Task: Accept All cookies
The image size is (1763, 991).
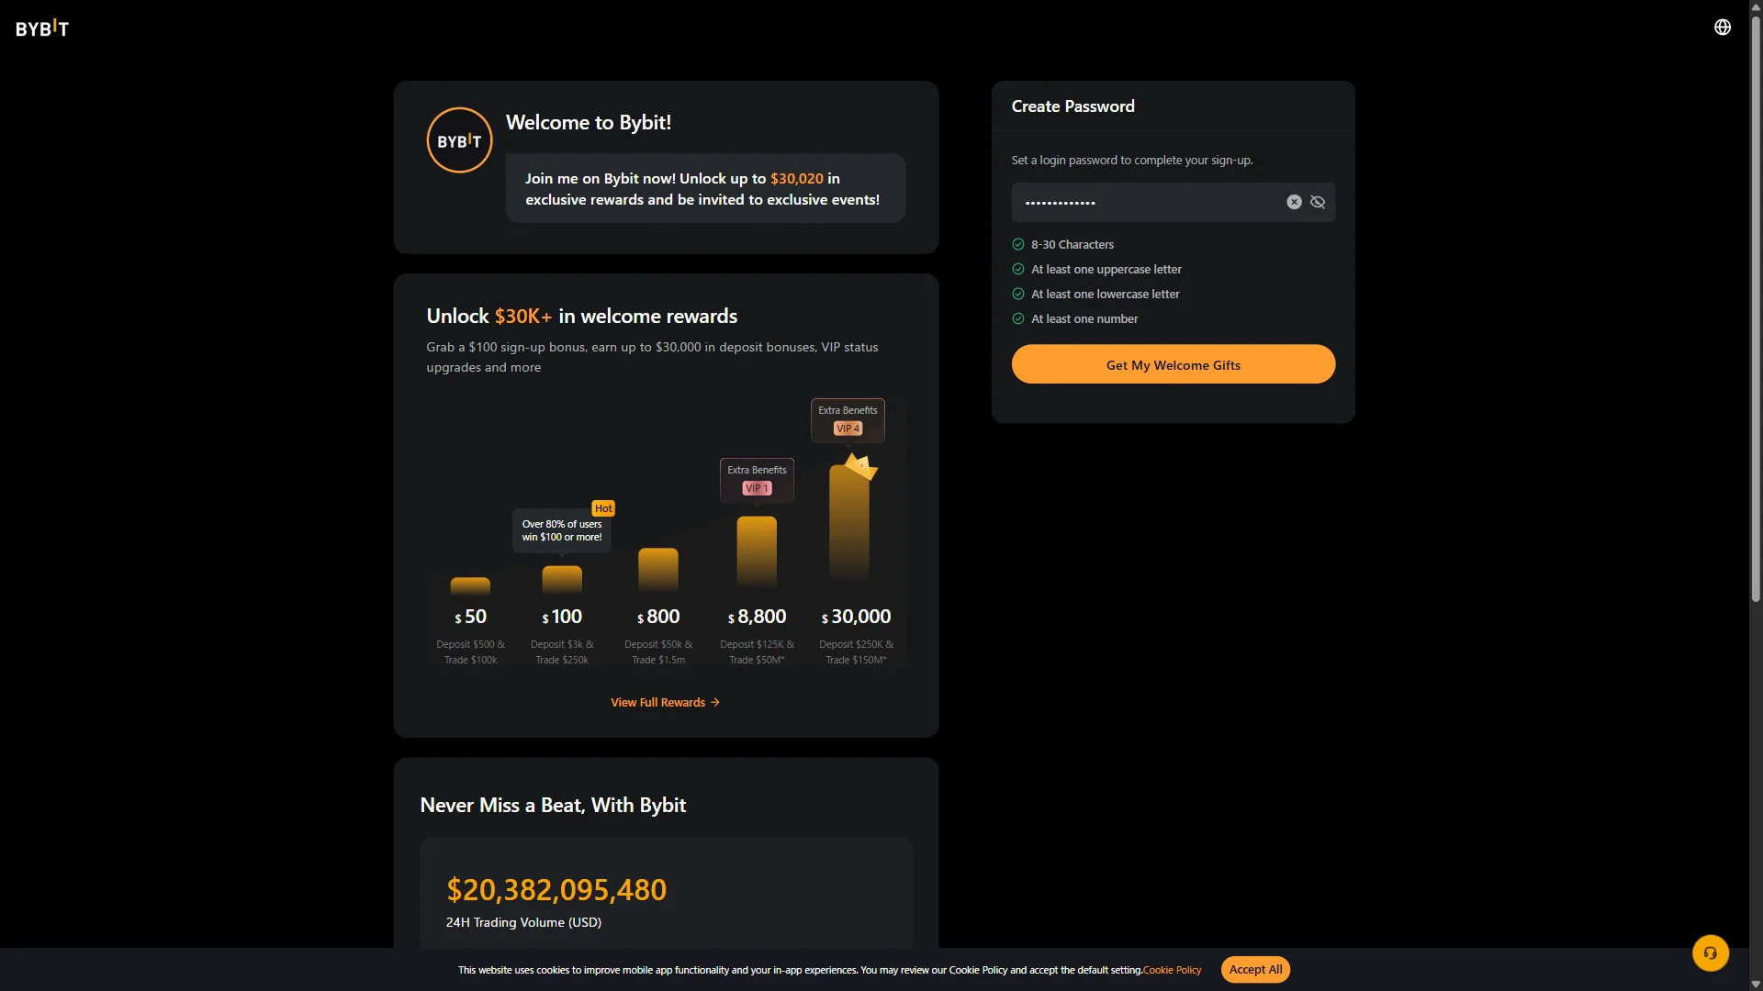Action: (1255, 970)
